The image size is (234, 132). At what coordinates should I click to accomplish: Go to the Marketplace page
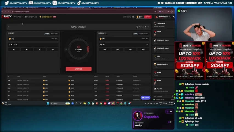31,17
